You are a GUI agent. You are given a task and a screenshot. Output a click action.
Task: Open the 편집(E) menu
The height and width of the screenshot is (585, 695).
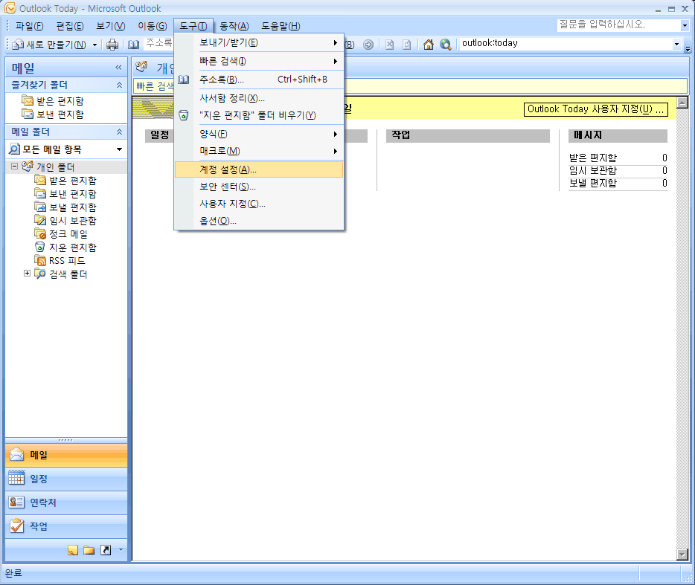(70, 26)
